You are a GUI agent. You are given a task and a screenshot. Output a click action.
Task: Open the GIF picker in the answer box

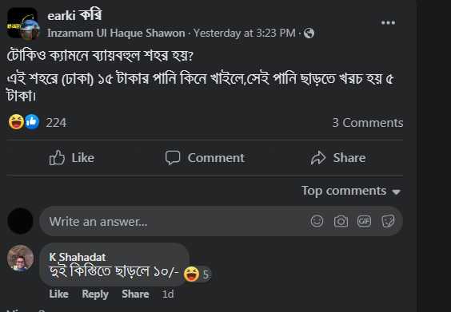coord(364,221)
